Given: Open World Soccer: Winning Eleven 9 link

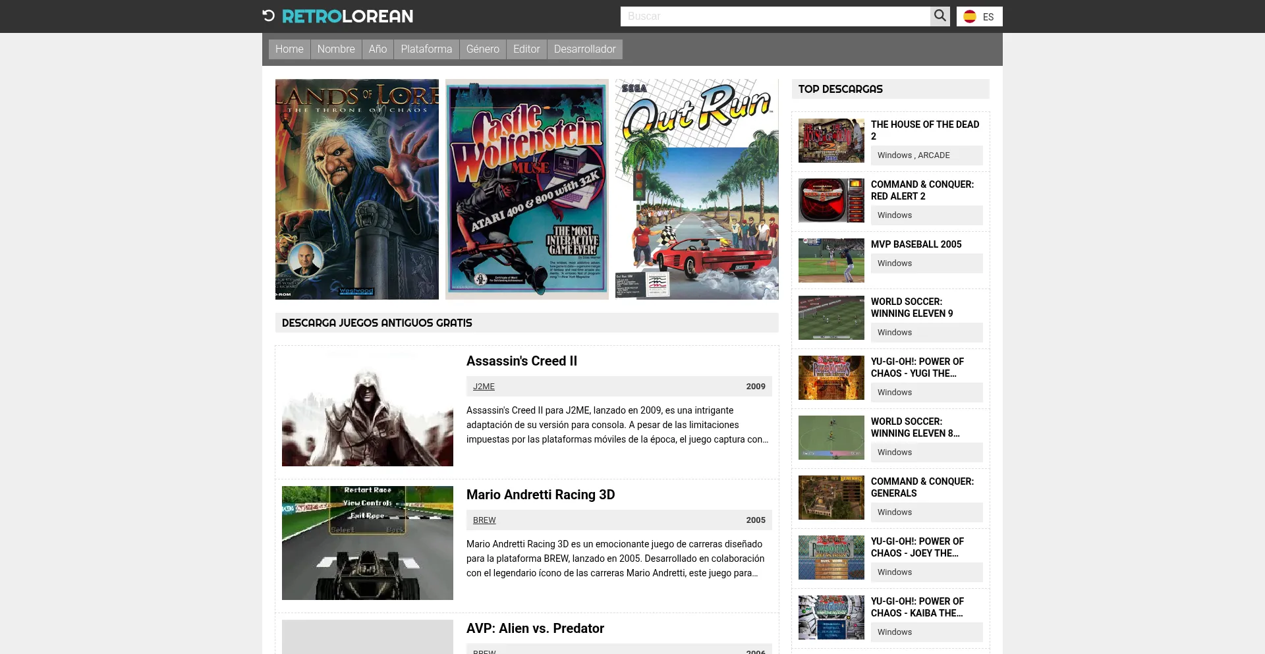Looking at the screenshot, I should pyautogui.click(x=912, y=308).
